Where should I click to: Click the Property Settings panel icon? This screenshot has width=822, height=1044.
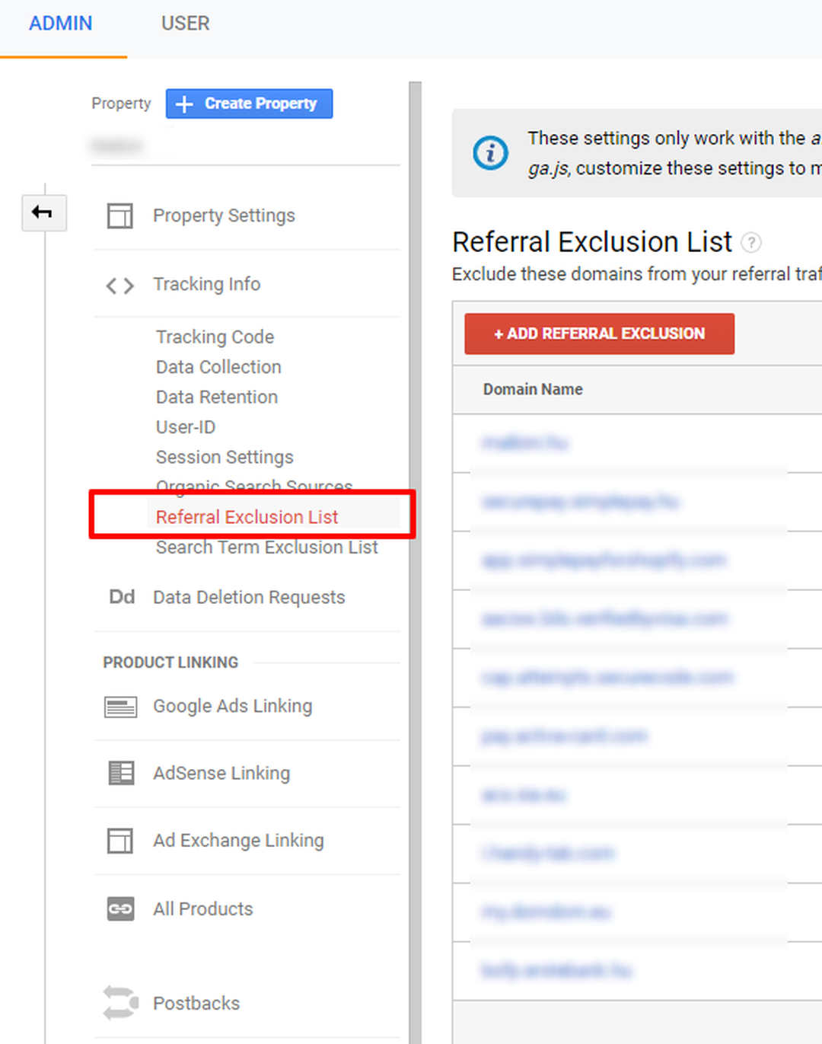pos(119,216)
